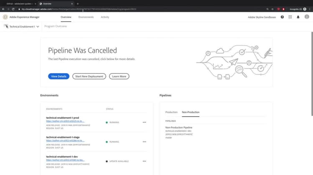Click the View Details button
Image resolution: width=313 pixels, height=175 pixels.
pos(59,76)
